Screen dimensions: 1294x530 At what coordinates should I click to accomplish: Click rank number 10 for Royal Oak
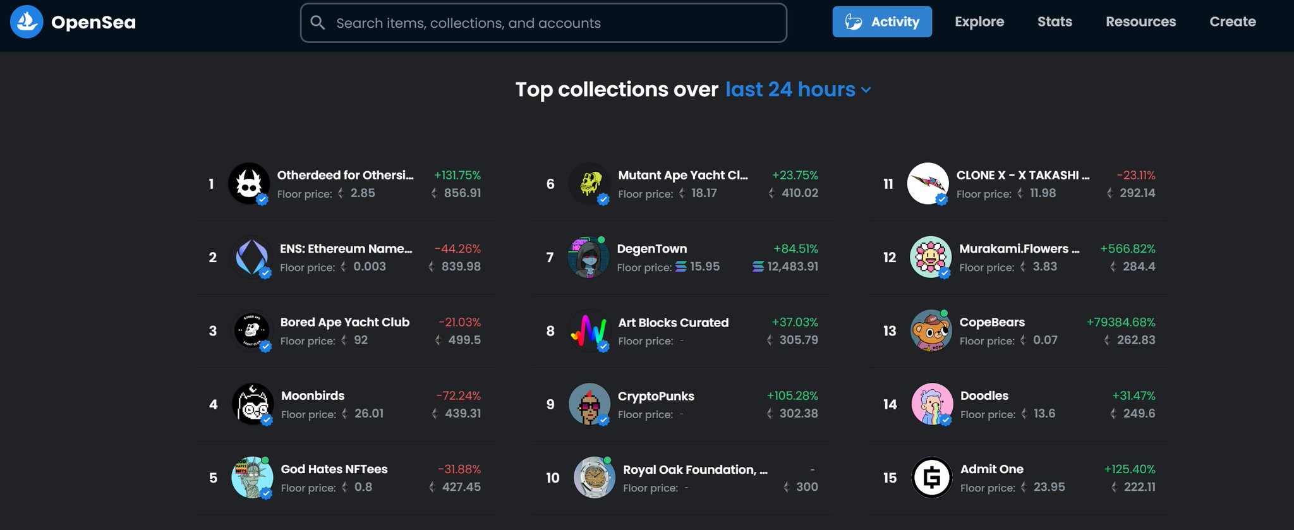pos(553,478)
